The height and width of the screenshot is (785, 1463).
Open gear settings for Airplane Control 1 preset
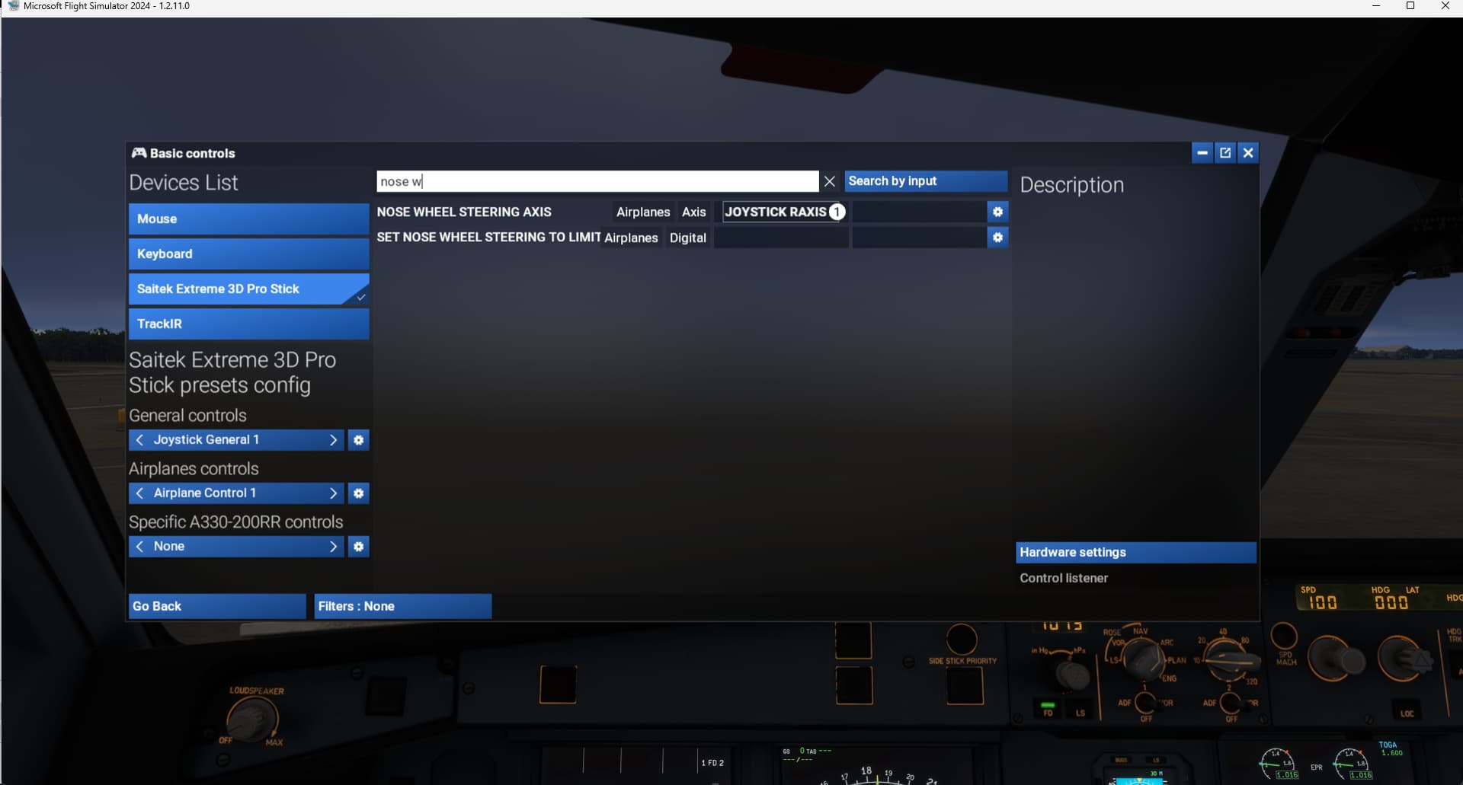coord(359,493)
